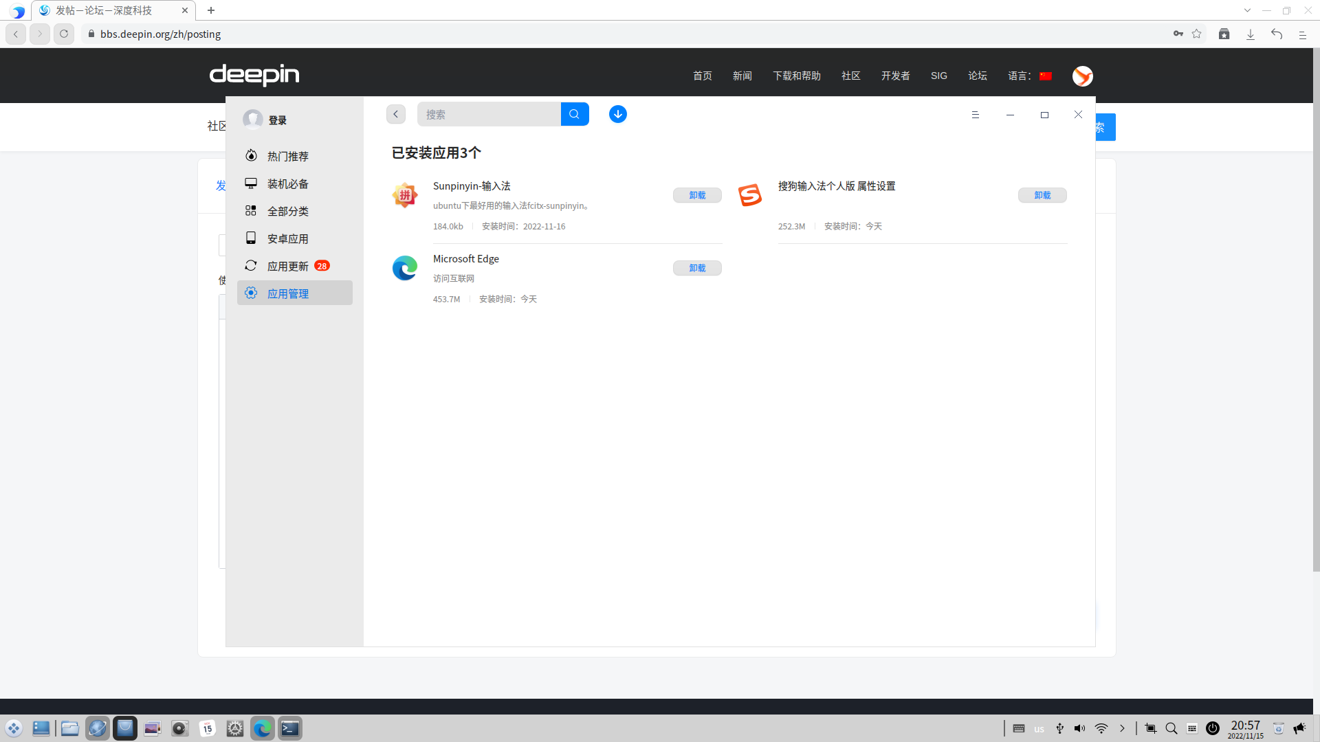Viewport: 1320px width, 742px height.
Task: Uninstall Microsoft Edge via its 卸载 button
Action: pos(697,268)
